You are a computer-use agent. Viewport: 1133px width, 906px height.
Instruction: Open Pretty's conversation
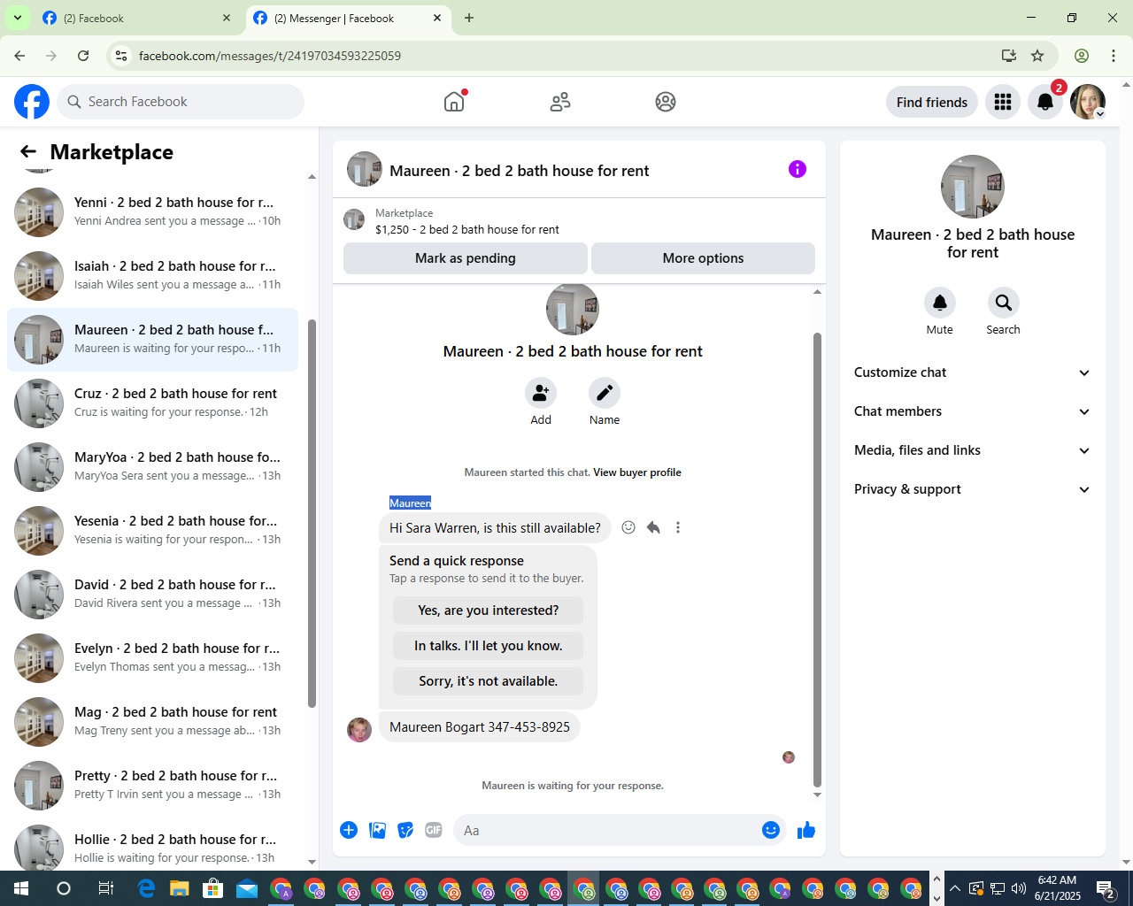[152, 786]
